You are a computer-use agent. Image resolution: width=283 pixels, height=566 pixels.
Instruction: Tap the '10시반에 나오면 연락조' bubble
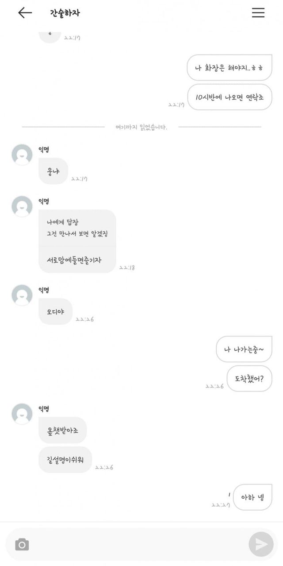click(229, 97)
